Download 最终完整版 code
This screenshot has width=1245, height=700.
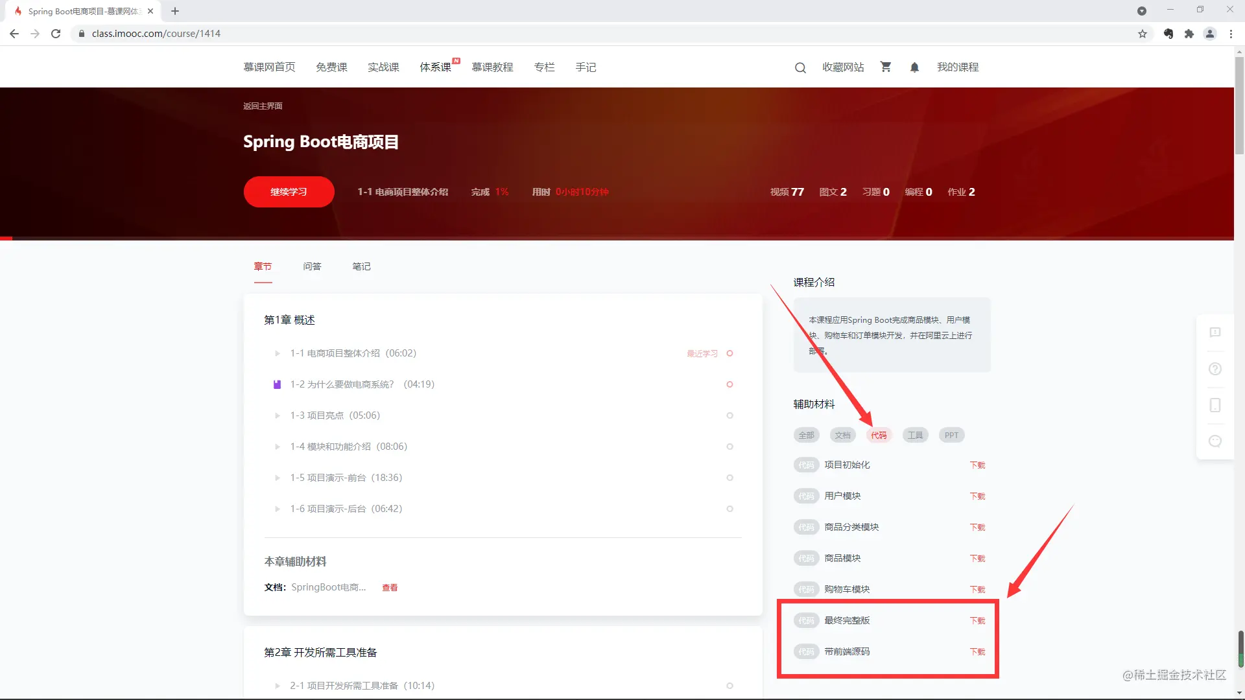pyautogui.click(x=977, y=621)
